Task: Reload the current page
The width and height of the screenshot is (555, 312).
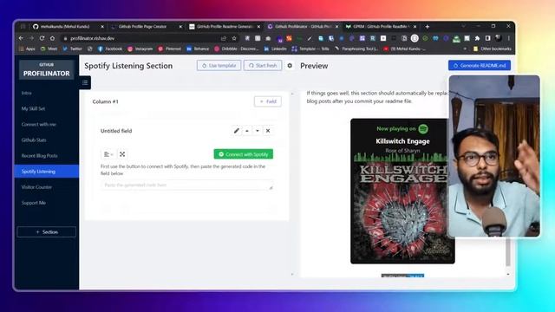Action: pos(42,38)
